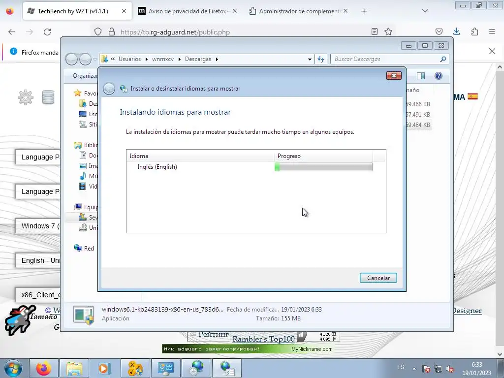Open the Organizar menu in Explorer

coord(85,75)
